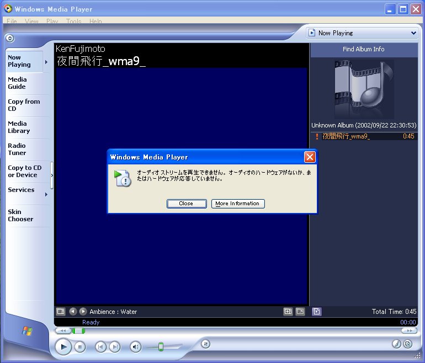Open Now Playing playlist dropdown
Viewport: 425px width, 363px height.
pos(362,33)
